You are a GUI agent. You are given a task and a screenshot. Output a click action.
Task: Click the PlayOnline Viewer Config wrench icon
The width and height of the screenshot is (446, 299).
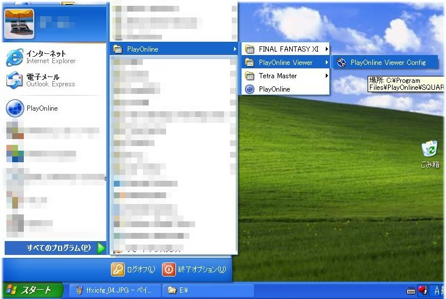pyautogui.click(x=341, y=63)
